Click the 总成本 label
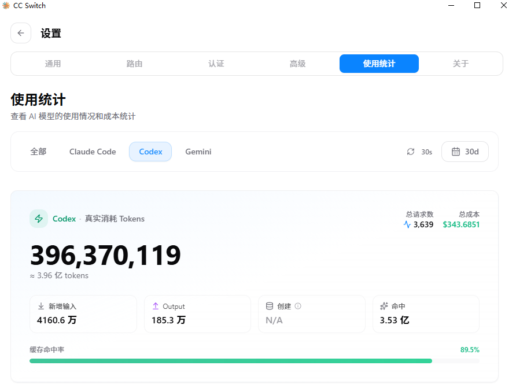The width and height of the screenshot is (516, 391). coord(469,215)
